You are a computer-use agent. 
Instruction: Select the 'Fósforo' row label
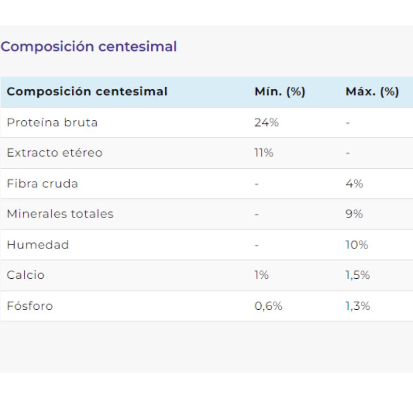pos(30,306)
